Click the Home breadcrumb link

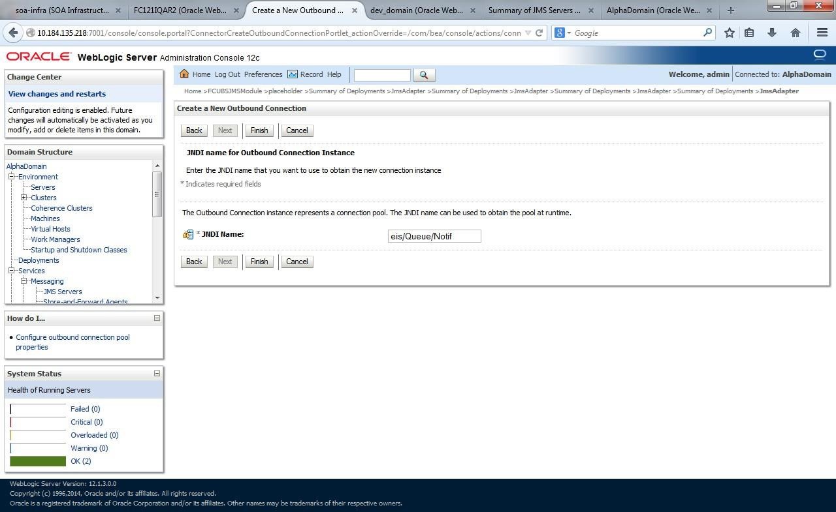(x=193, y=91)
